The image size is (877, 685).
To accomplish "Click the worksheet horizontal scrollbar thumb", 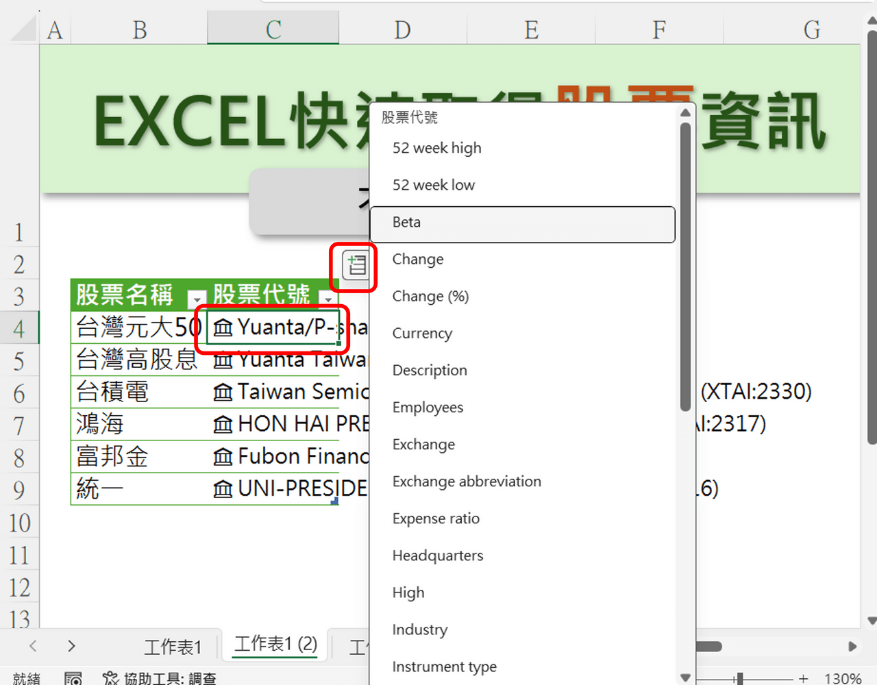I will pos(709,646).
